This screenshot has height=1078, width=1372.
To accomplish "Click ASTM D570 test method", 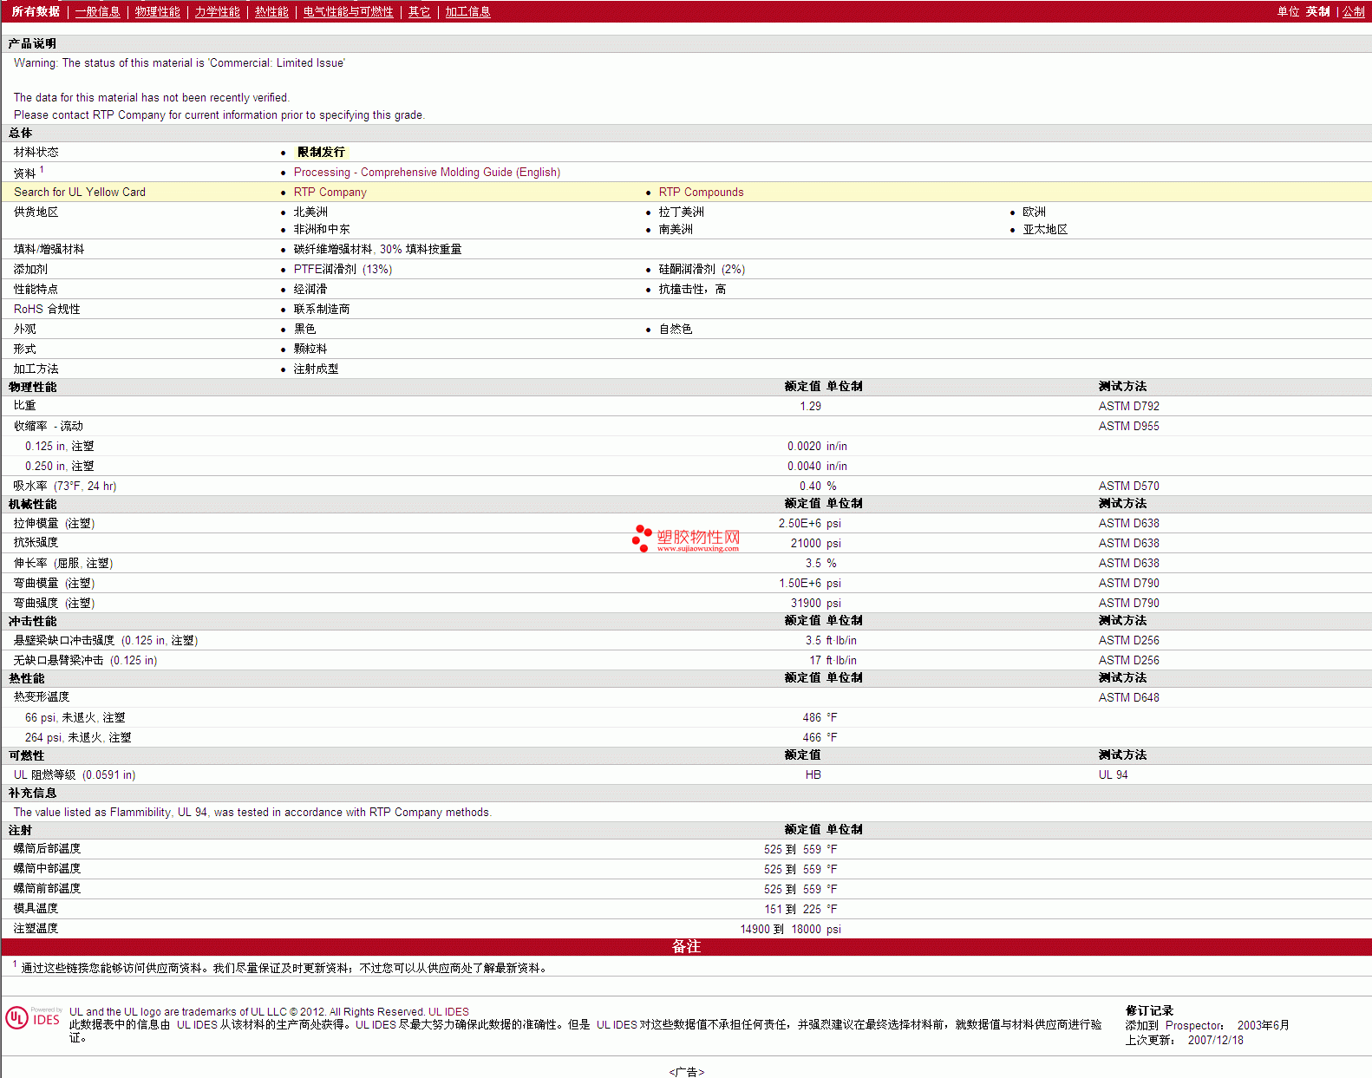I will click(x=1128, y=486).
